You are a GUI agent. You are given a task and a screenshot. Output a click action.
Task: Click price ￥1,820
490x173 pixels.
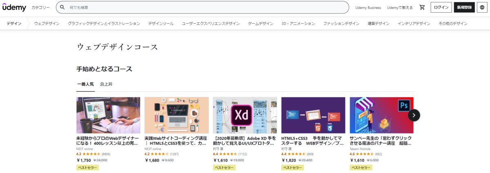click(290, 160)
